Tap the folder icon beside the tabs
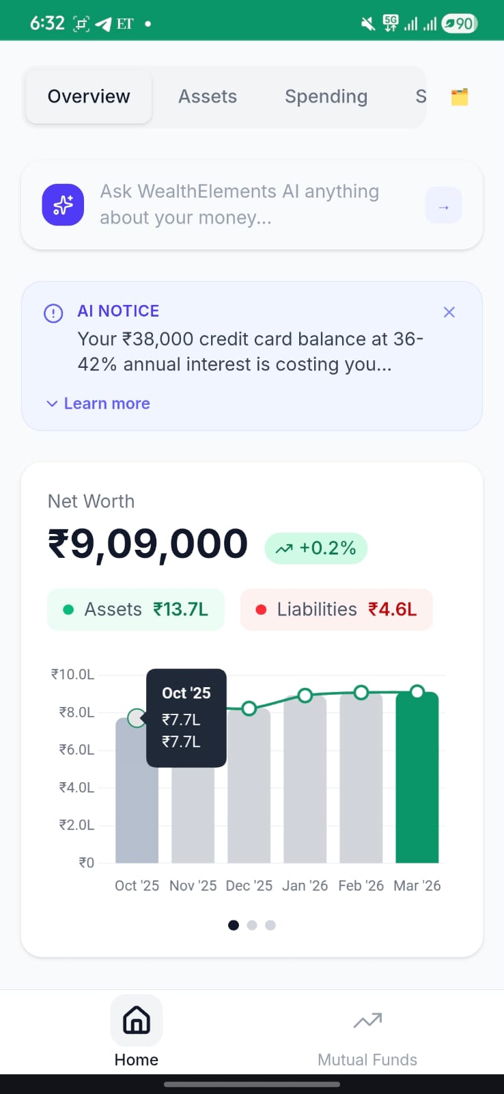This screenshot has width=504, height=1094. 459,96
